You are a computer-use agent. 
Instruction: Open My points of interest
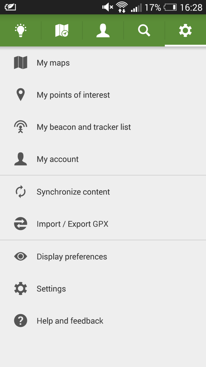pyautogui.click(x=73, y=95)
